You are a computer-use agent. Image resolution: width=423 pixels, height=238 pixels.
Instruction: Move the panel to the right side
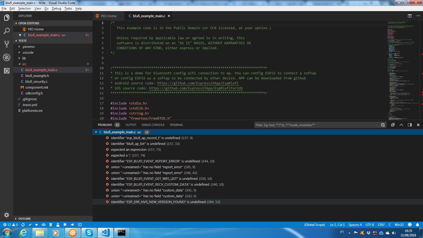(x=410, y=125)
